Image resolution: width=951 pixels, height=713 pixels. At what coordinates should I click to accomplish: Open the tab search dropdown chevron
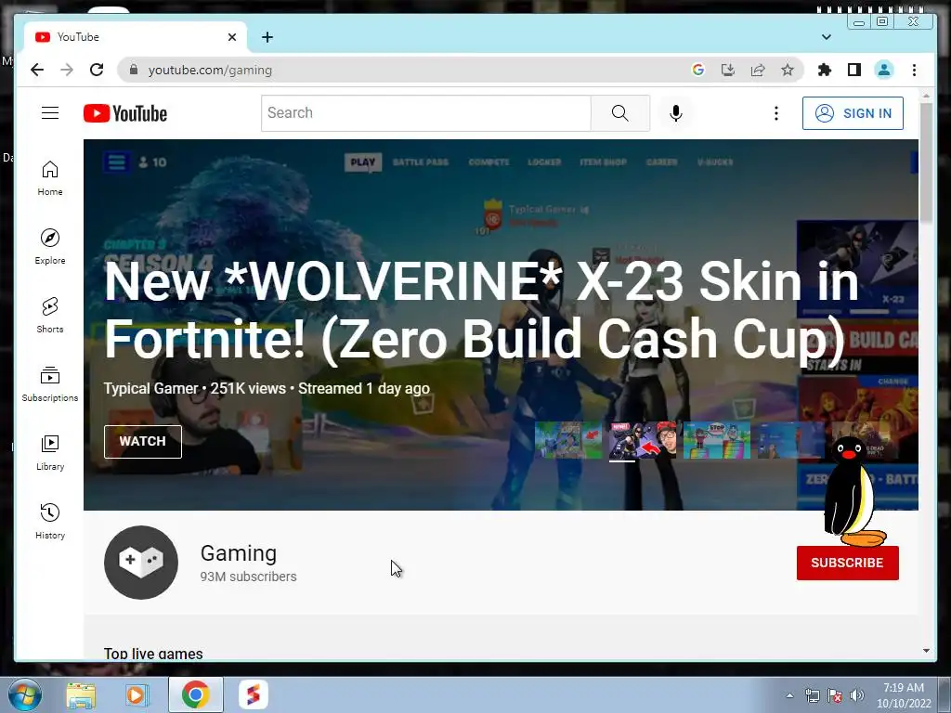[x=826, y=37]
